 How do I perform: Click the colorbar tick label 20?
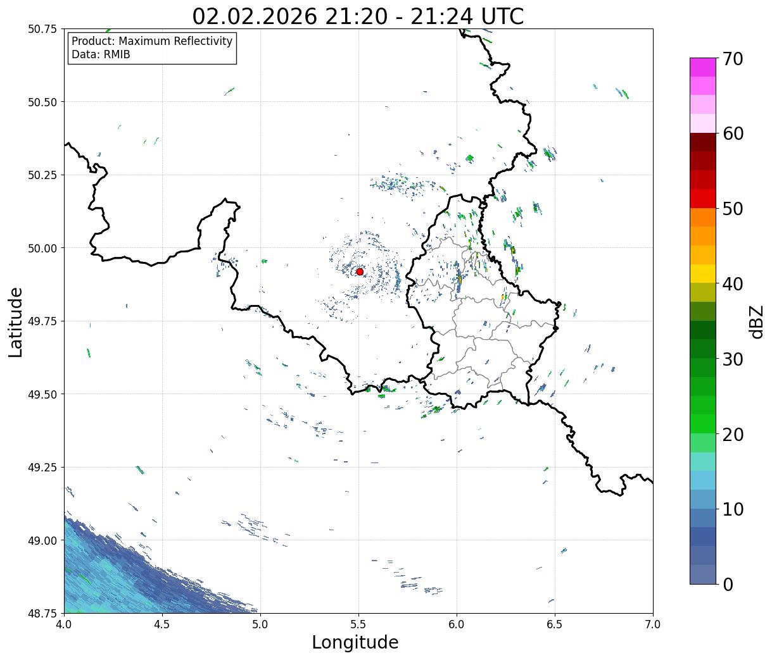tap(733, 435)
